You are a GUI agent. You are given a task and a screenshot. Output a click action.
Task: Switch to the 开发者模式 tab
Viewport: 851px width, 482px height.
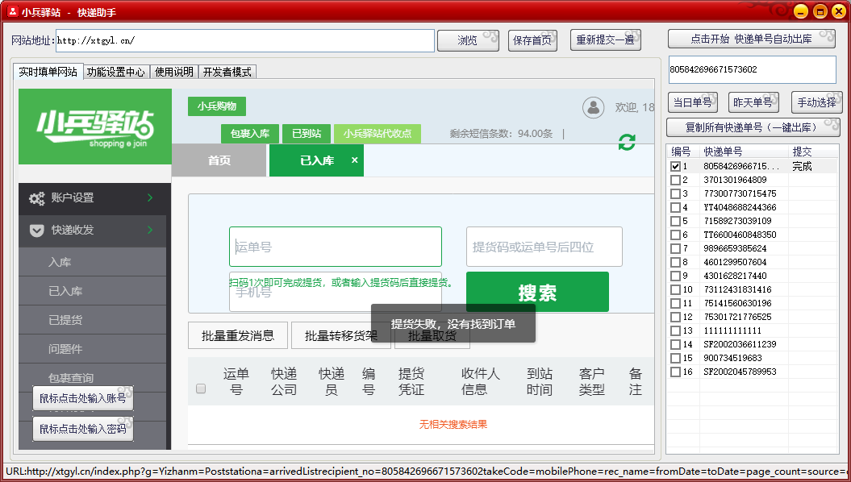227,72
